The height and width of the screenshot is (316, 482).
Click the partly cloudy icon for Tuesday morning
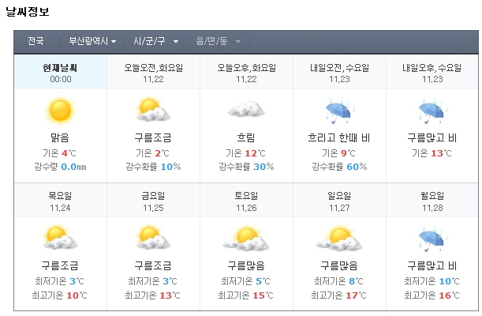pyautogui.click(x=153, y=110)
